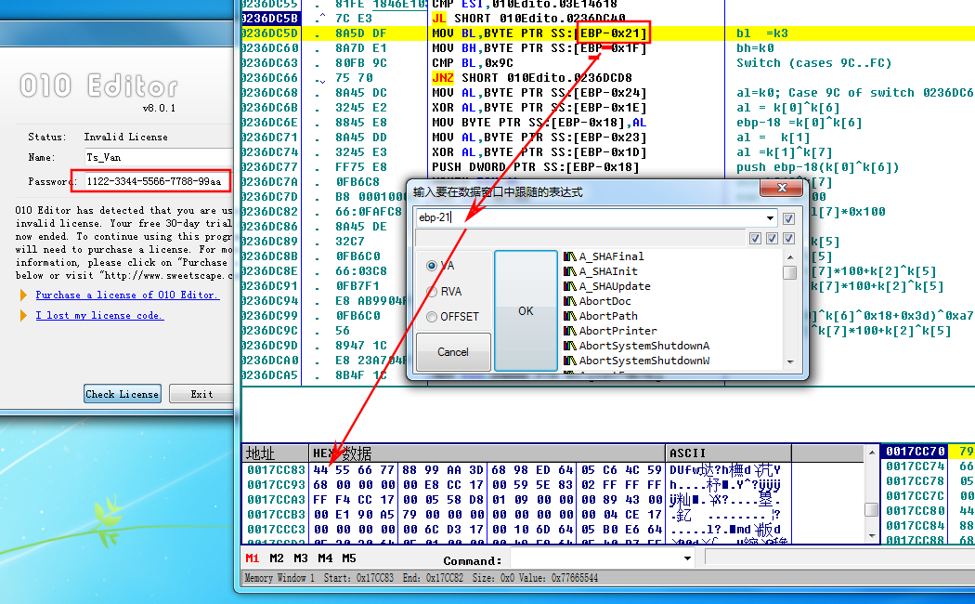The image size is (975, 604).
Task: Switch to the M1 memory tab
Action: point(253,558)
